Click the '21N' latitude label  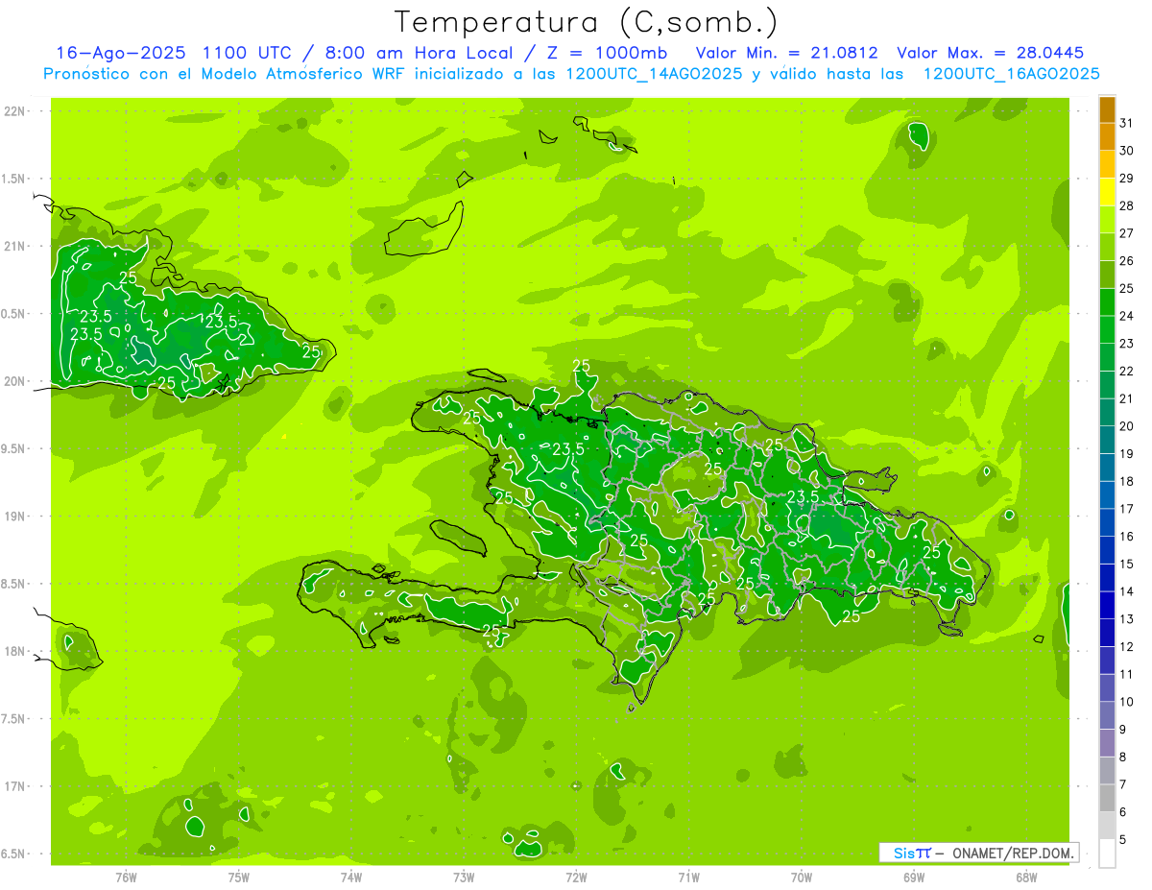[x=14, y=247]
